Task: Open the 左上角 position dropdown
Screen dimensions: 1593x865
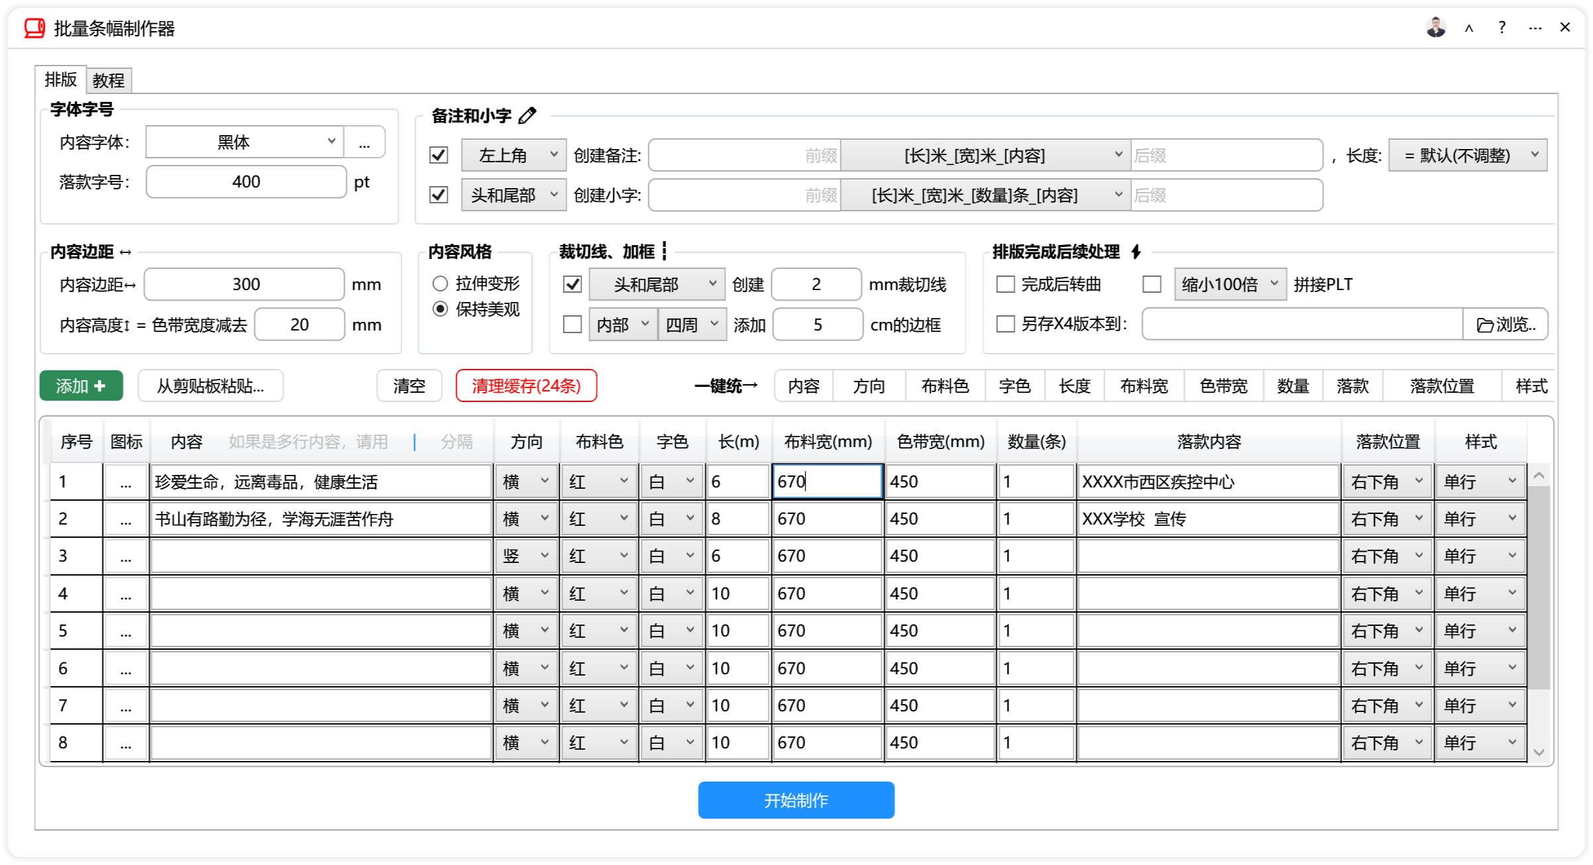Action: [x=514, y=154]
